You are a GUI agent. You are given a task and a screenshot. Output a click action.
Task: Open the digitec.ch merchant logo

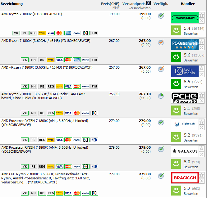click(x=185, y=124)
